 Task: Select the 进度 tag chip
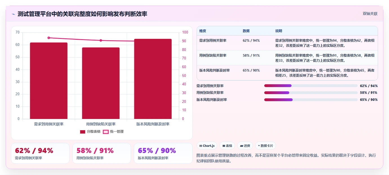(245, 146)
